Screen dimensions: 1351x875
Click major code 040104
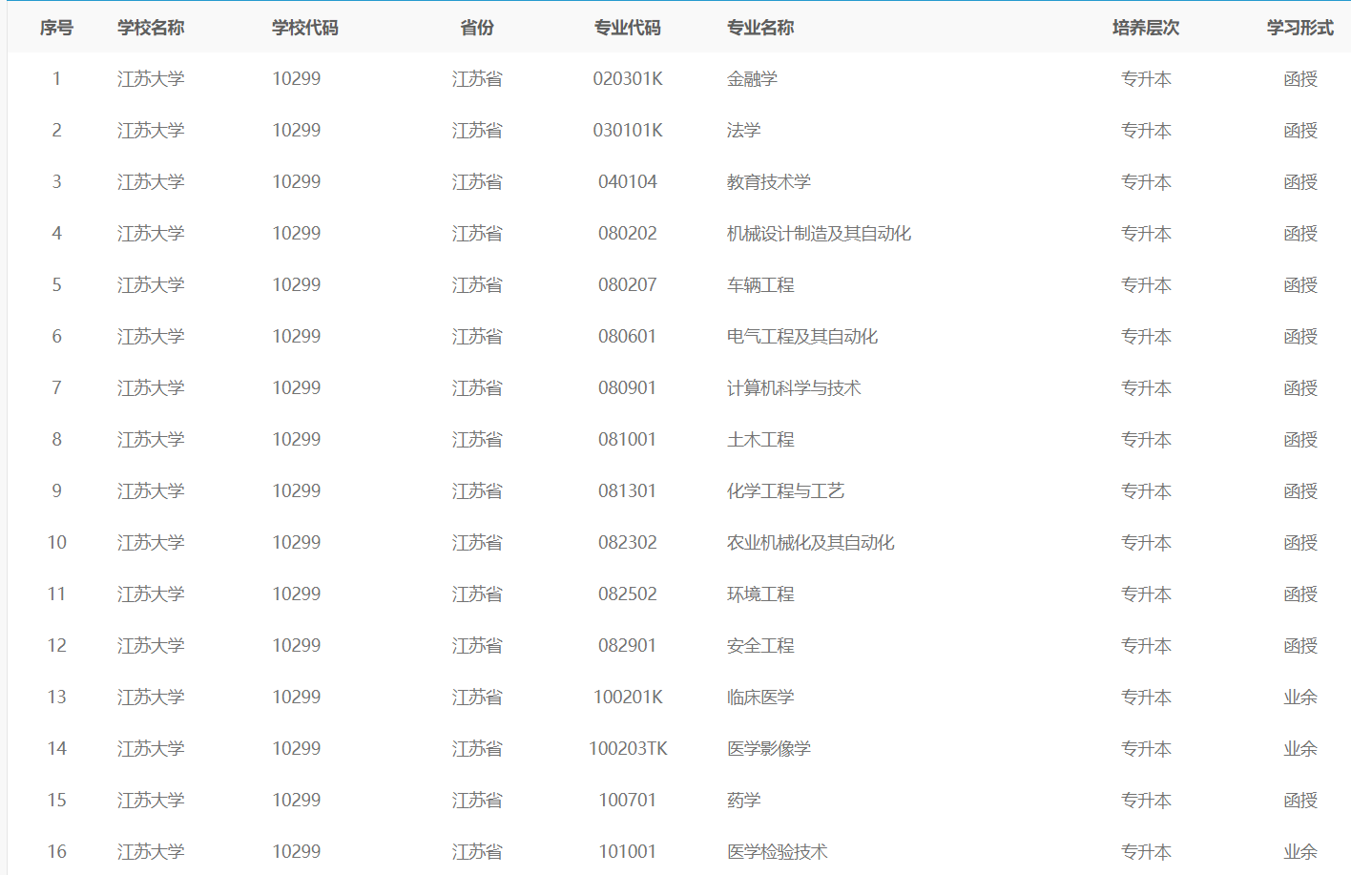point(628,182)
